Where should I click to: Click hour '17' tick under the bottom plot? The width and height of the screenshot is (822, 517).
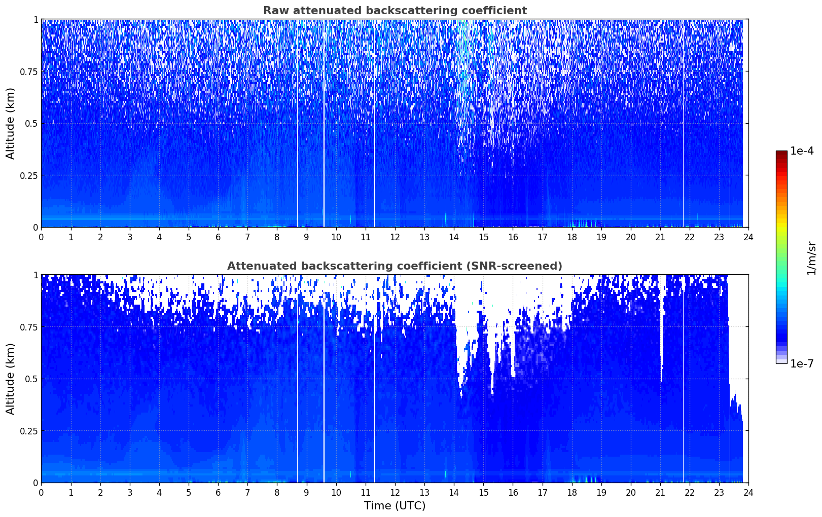click(542, 492)
